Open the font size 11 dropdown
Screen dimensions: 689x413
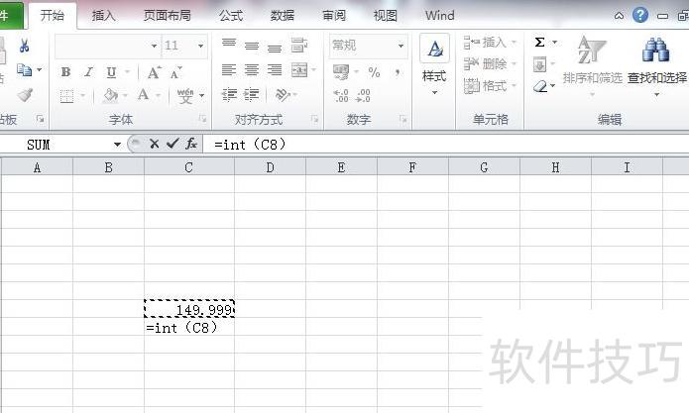(x=200, y=46)
